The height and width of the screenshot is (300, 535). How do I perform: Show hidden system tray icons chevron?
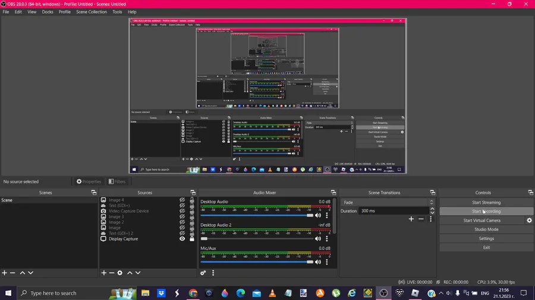(x=441, y=293)
